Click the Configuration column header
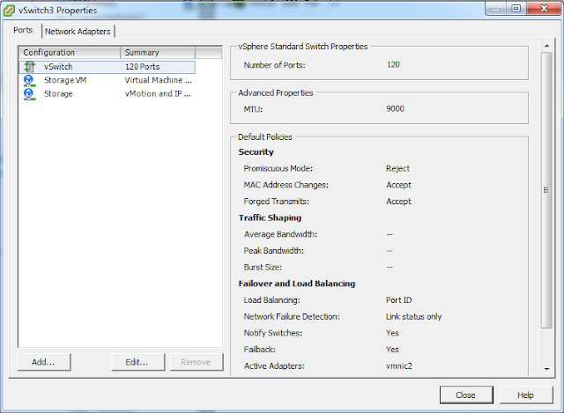 [x=70, y=53]
